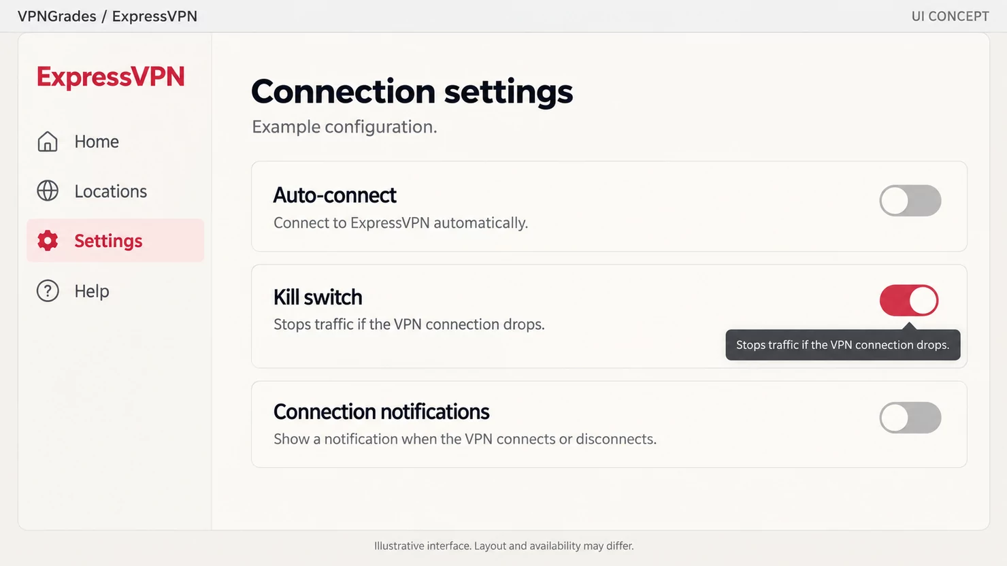Click the ExpressVPN breadcrumb in top bar
1007x566 pixels.
tap(154, 16)
